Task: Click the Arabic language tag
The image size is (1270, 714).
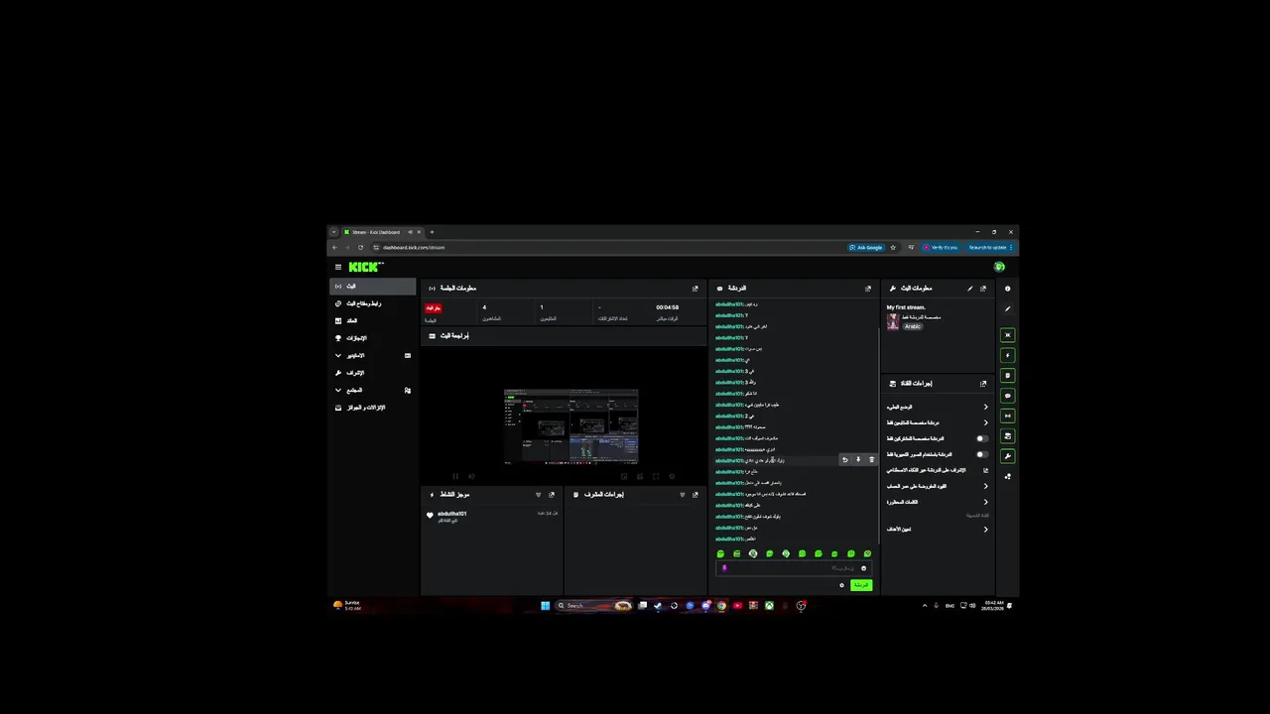Action: click(x=912, y=326)
